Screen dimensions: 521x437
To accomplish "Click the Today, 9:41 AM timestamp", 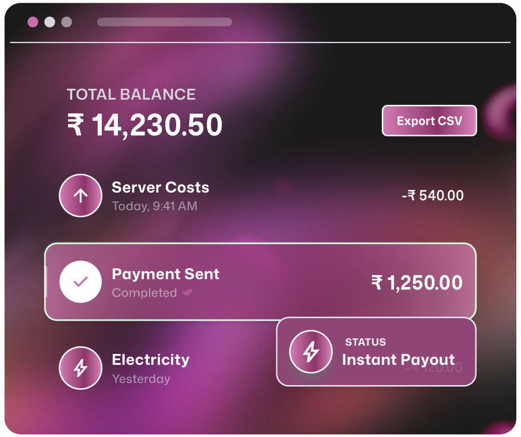I will [155, 206].
